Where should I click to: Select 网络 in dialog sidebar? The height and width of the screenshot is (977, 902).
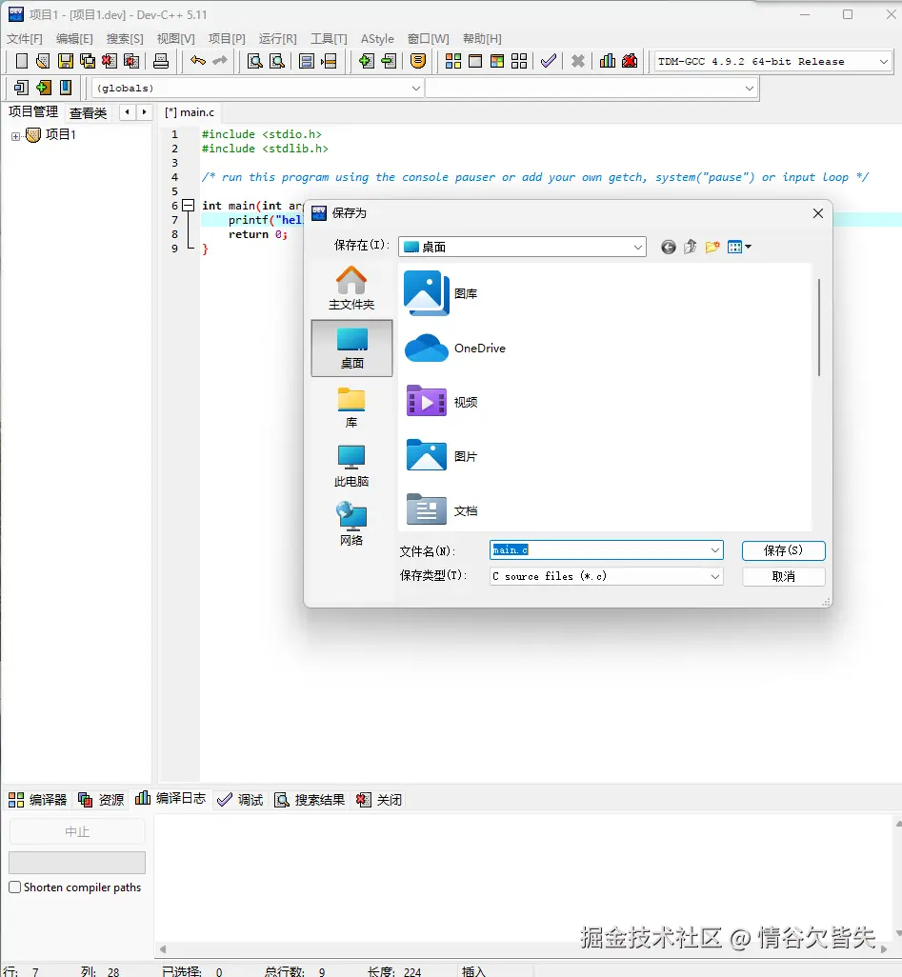351,525
